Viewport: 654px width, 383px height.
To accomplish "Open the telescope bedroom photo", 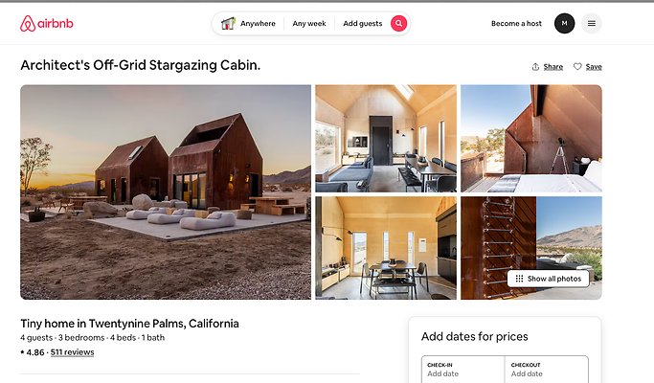I will pos(531,139).
